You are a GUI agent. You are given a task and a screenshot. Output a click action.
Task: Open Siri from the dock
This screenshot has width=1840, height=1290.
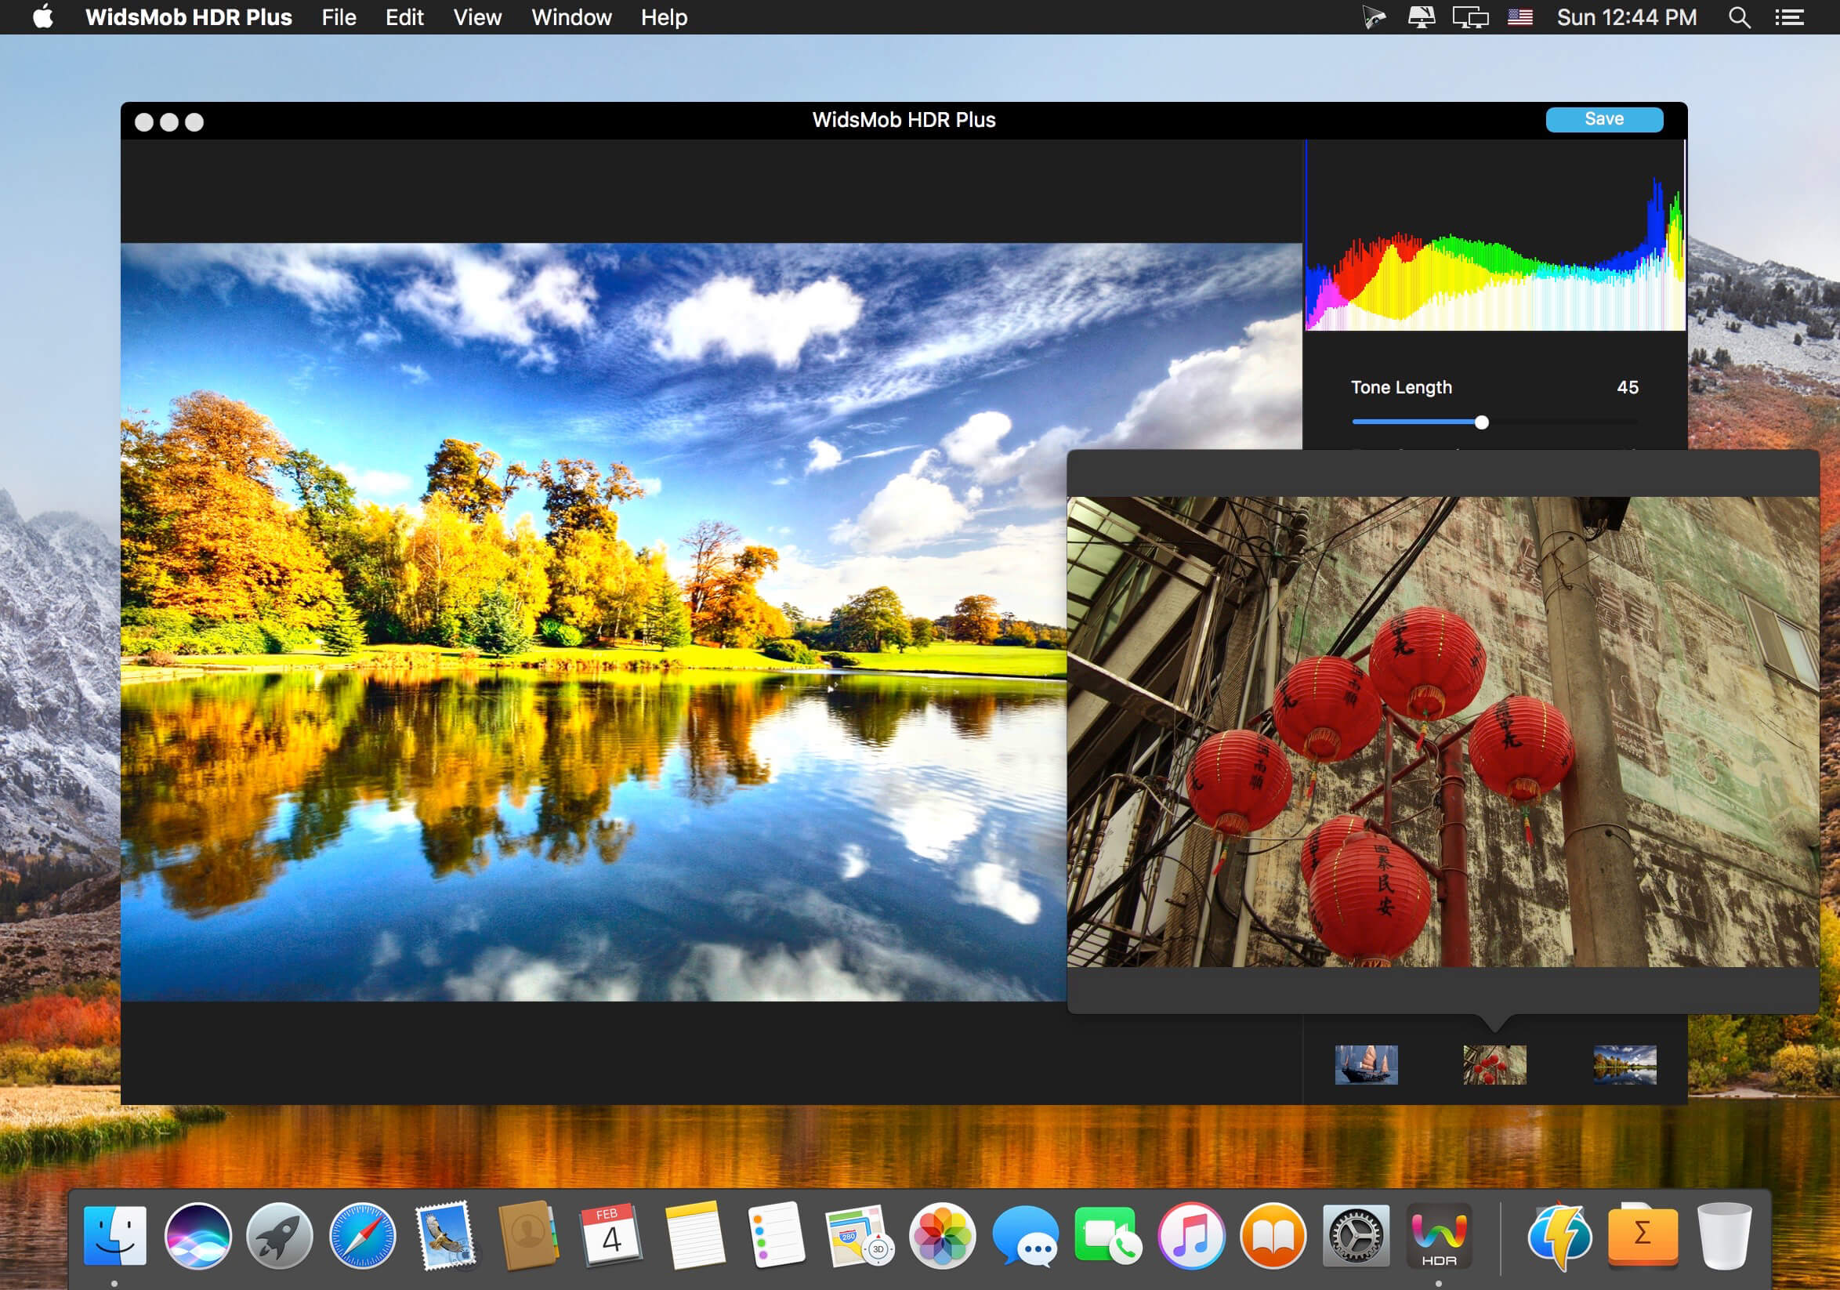[198, 1235]
